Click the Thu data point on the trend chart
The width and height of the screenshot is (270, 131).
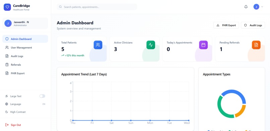(x=73, y=120)
